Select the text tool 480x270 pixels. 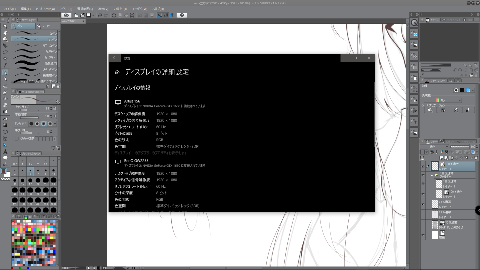point(5,151)
